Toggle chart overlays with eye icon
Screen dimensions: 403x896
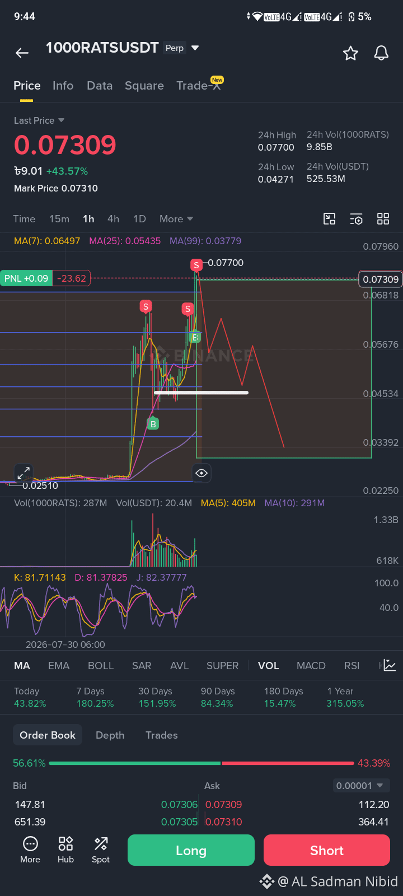point(201,473)
